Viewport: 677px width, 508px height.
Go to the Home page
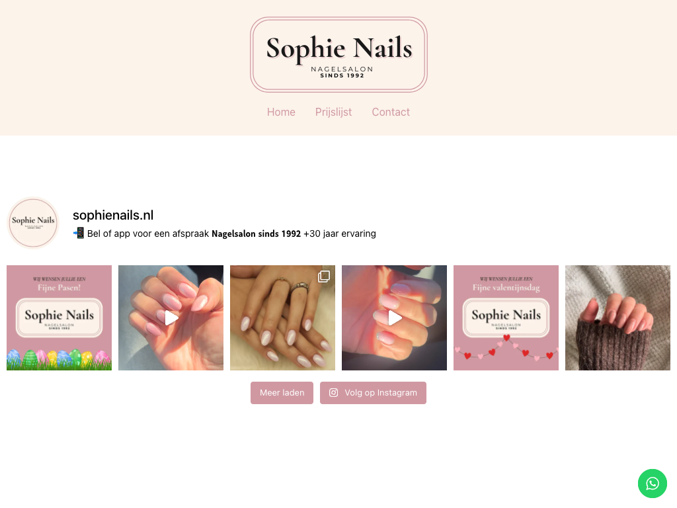[281, 112]
